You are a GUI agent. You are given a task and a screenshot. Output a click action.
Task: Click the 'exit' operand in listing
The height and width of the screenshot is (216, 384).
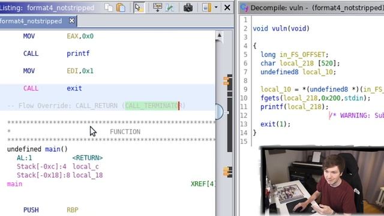74,88
